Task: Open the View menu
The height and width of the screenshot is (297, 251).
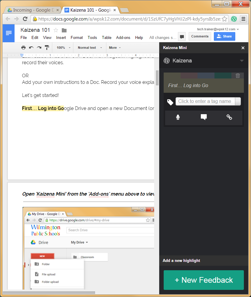Action: click(47, 38)
